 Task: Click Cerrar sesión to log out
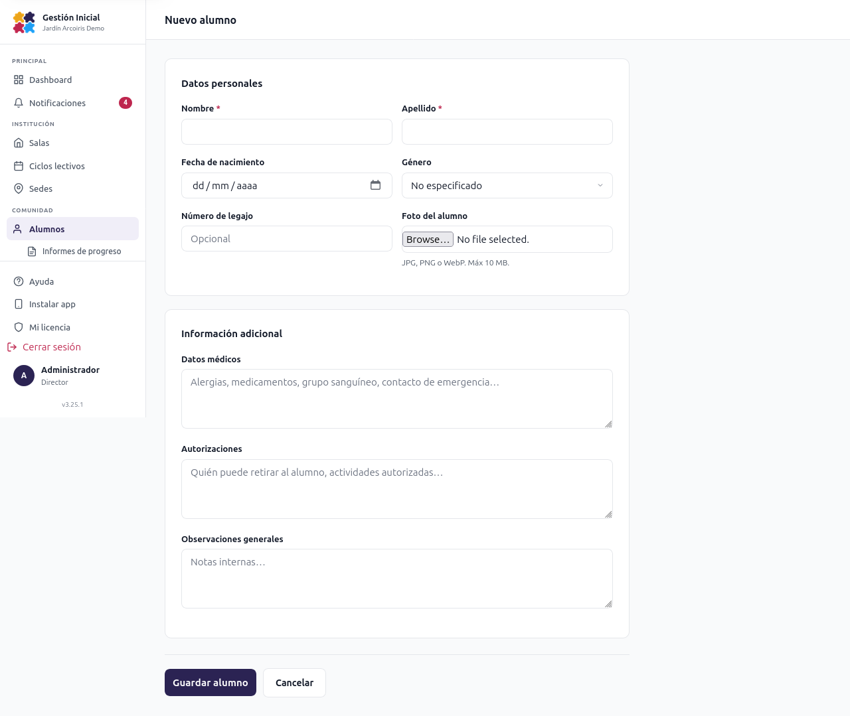(x=44, y=347)
